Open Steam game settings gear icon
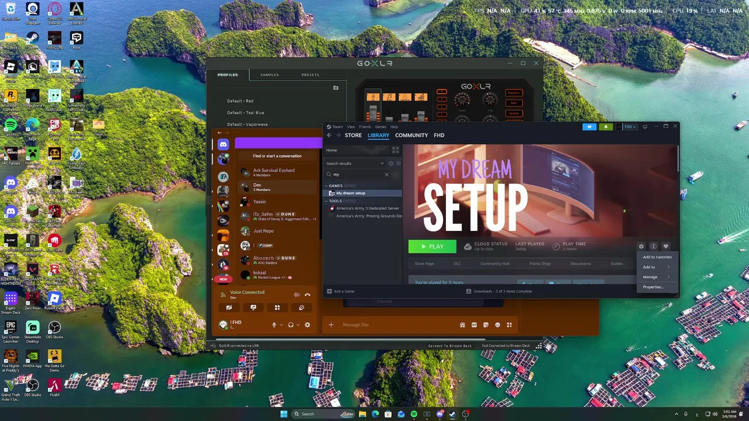 coord(641,247)
